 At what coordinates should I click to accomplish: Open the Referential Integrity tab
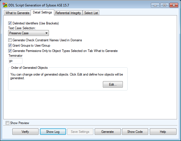tap(68, 13)
